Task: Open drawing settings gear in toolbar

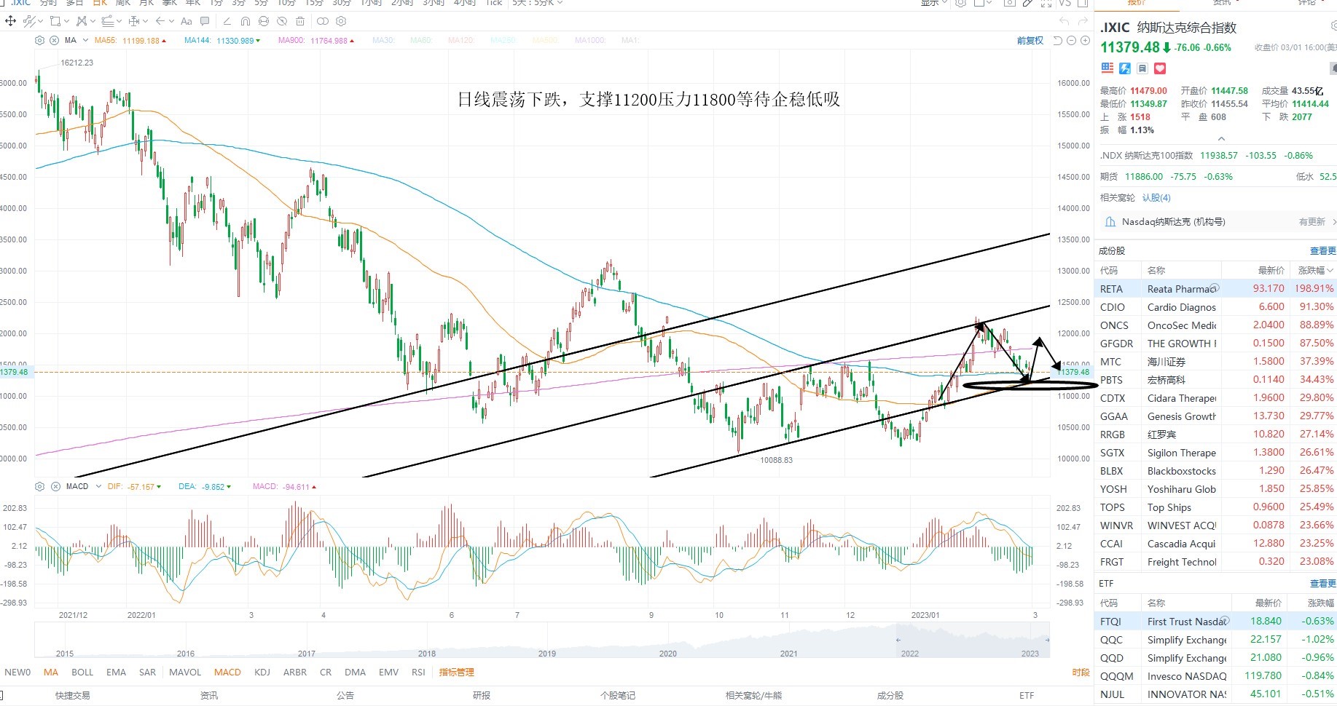Action: coord(341,21)
